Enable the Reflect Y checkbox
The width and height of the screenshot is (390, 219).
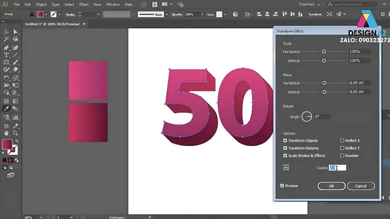[x=342, y=148]
